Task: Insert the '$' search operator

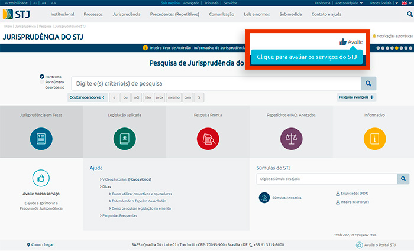Action: (199, 97)
